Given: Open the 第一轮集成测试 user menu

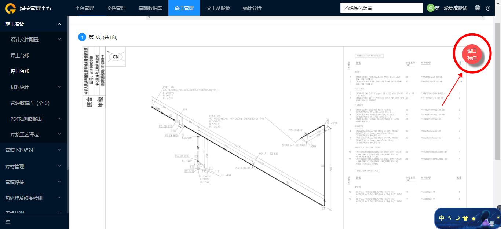Looking at the screenshot, I should pyautogui.click(x=451, y=8).
